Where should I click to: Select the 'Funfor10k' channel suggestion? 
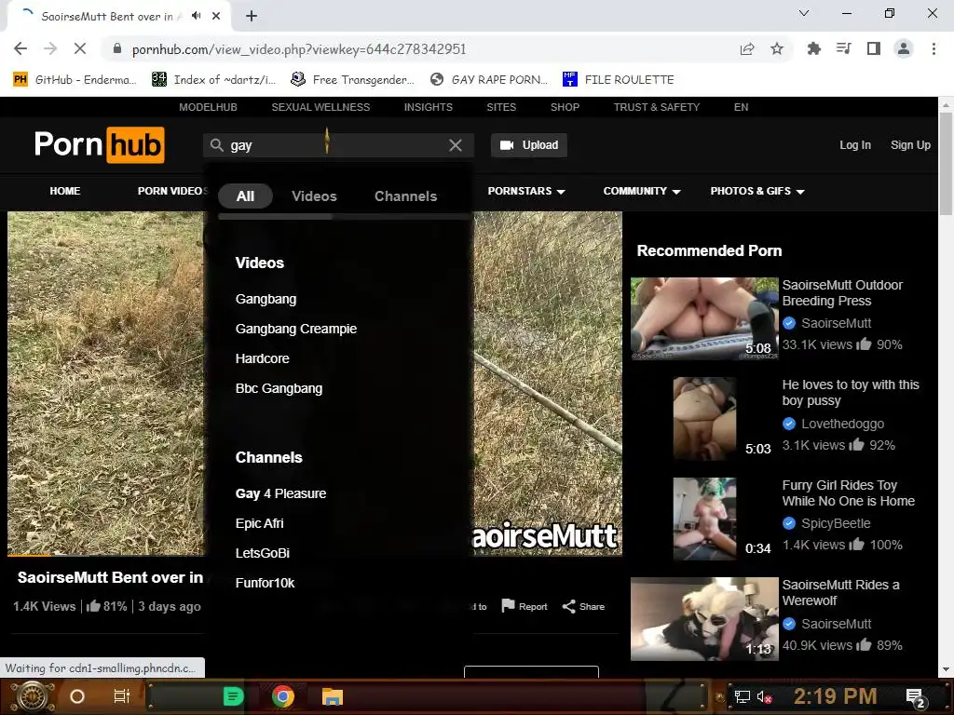pyautogui.click(x=265, y=583)
